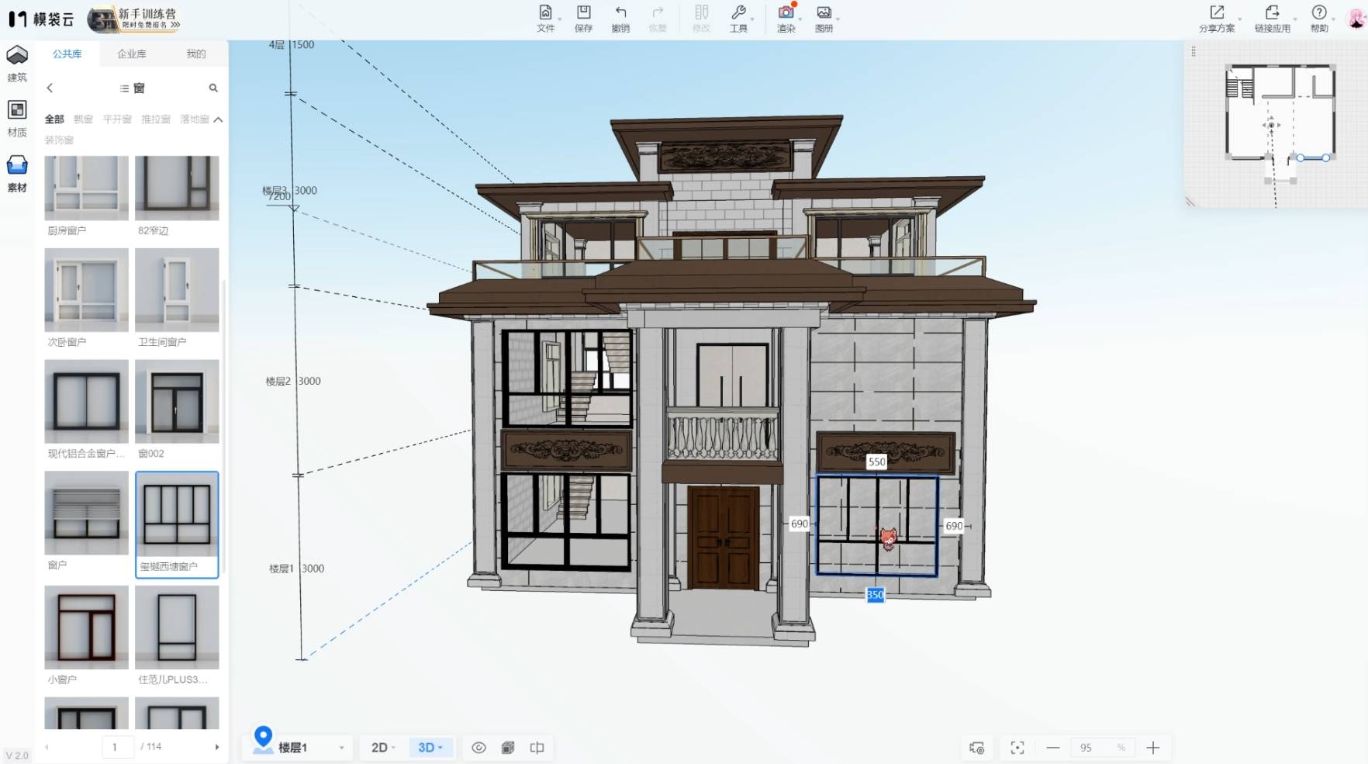Collapse the window filter categories chevron
The height and width of the screenshot is (764, 1368).
pos(218,119)
